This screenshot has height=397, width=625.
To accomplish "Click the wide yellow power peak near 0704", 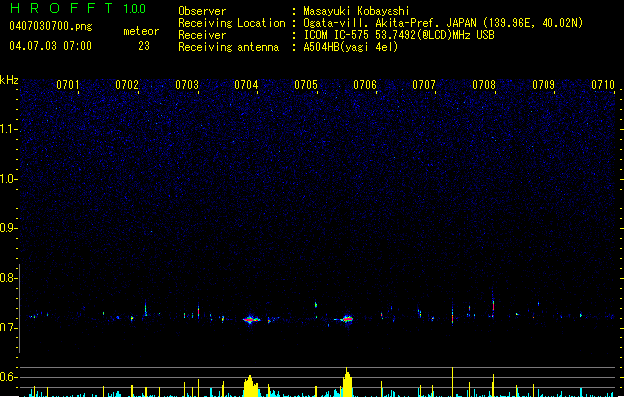I will (x=251, y=386).
